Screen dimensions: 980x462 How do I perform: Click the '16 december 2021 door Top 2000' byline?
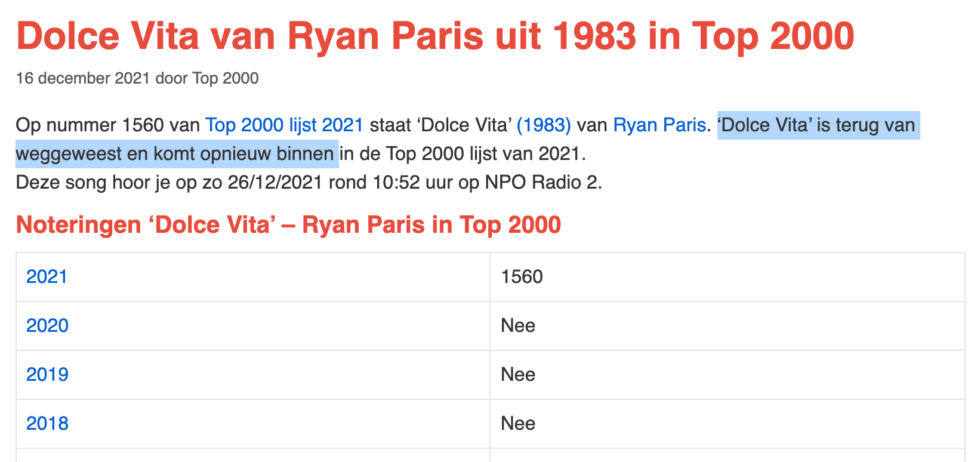pos(137,78)
